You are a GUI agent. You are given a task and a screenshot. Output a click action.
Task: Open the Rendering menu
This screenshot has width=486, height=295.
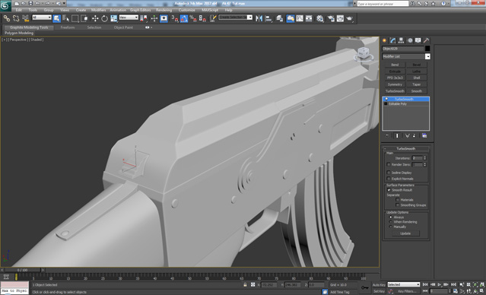pos(164,10)
